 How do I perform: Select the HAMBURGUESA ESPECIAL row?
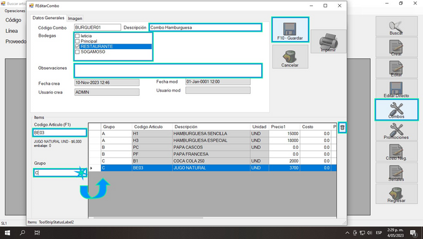[213, 141]
